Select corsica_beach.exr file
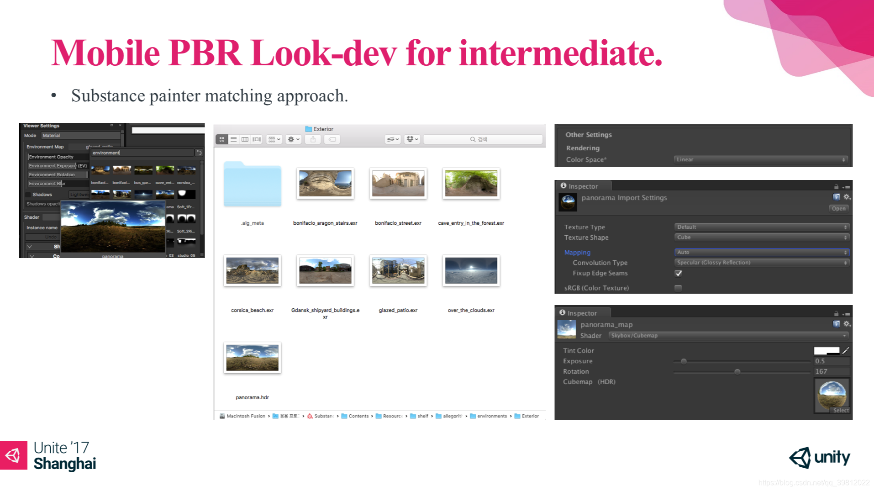This screenshot has width=874, height=491. pyautogui.click(x=252, y=270)
